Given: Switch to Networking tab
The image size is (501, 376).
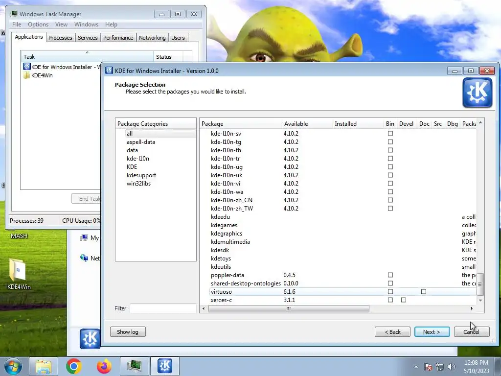Looking at the screenshot, I should (x=152, y=38).
